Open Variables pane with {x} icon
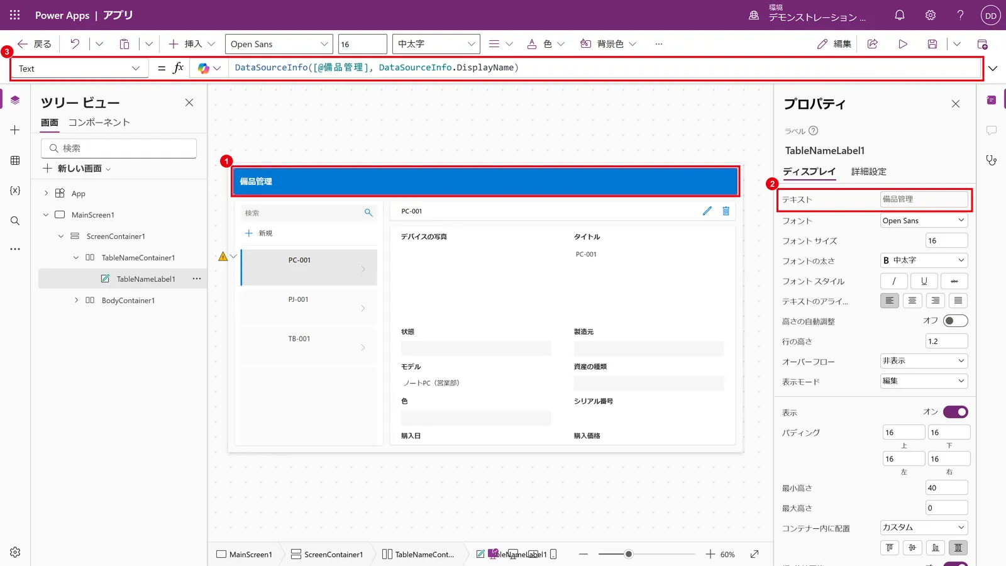 point(15,190)
